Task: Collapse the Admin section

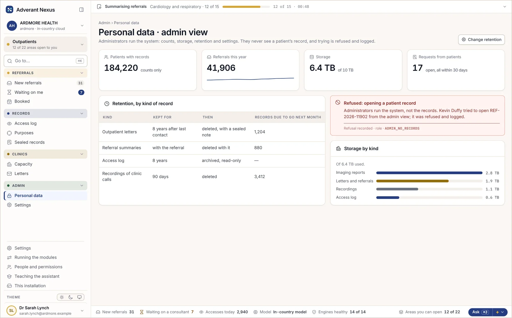Action: click(x=46, y=185)
